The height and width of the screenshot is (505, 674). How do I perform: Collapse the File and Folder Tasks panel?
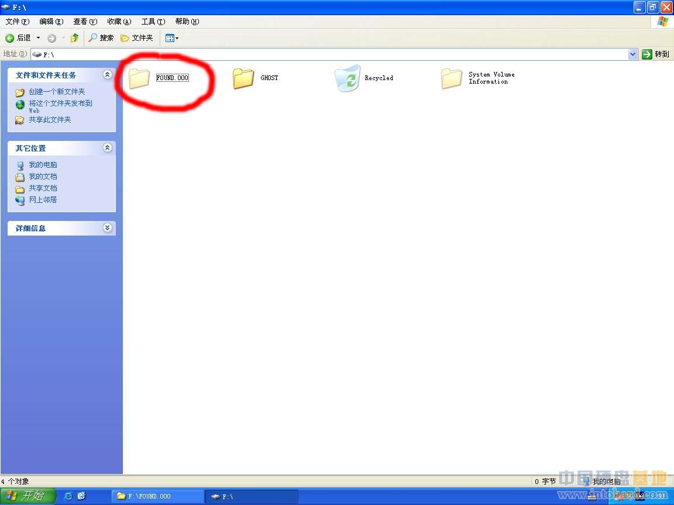108,75
